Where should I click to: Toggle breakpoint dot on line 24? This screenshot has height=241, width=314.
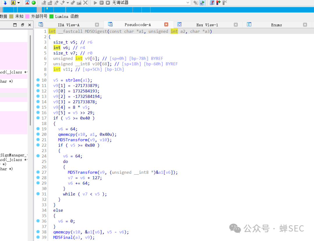38,156
